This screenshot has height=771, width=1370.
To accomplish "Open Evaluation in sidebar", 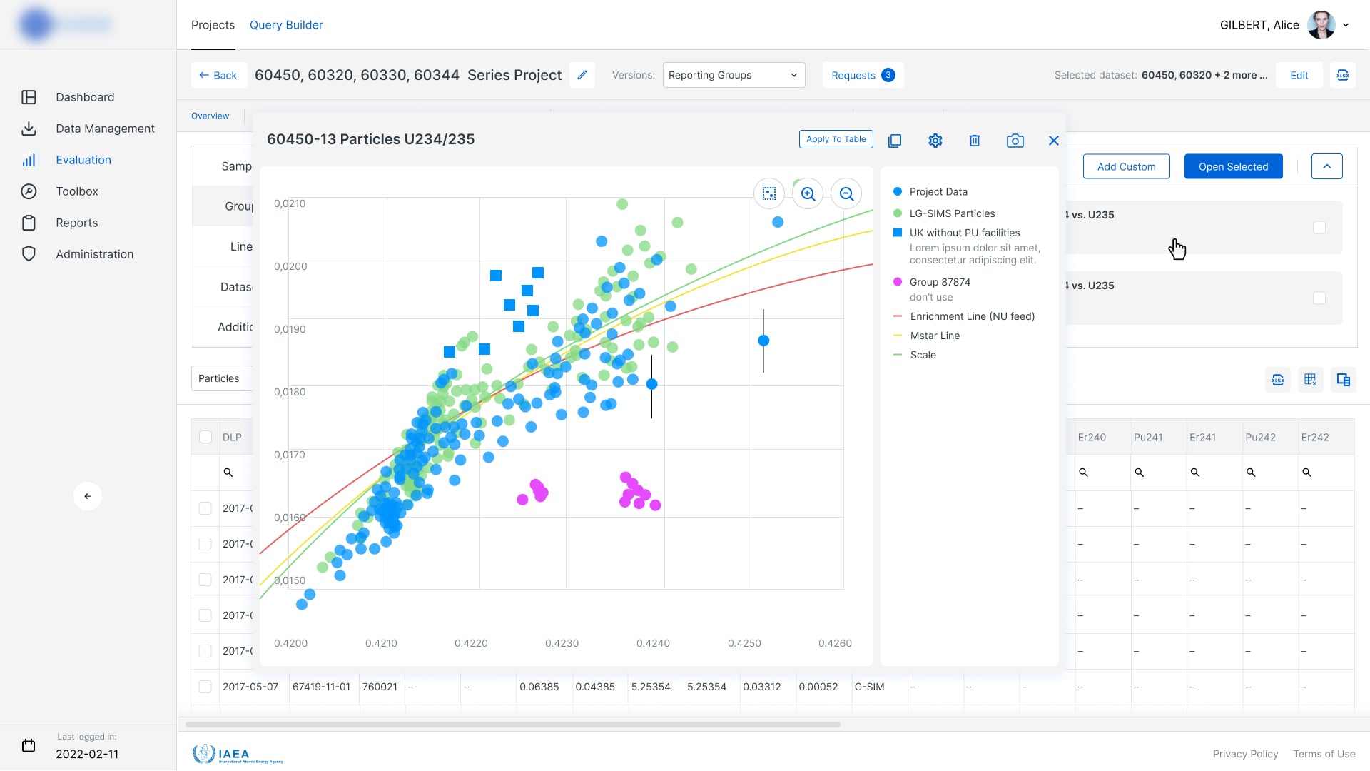I will (83, 160).
